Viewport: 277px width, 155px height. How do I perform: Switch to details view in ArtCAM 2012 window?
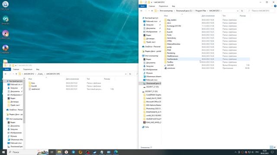[x=271, y=147]
